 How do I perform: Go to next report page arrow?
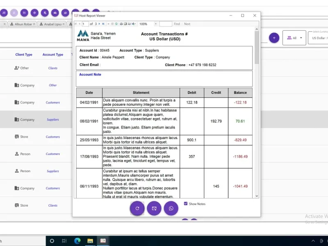pos(99,24)
